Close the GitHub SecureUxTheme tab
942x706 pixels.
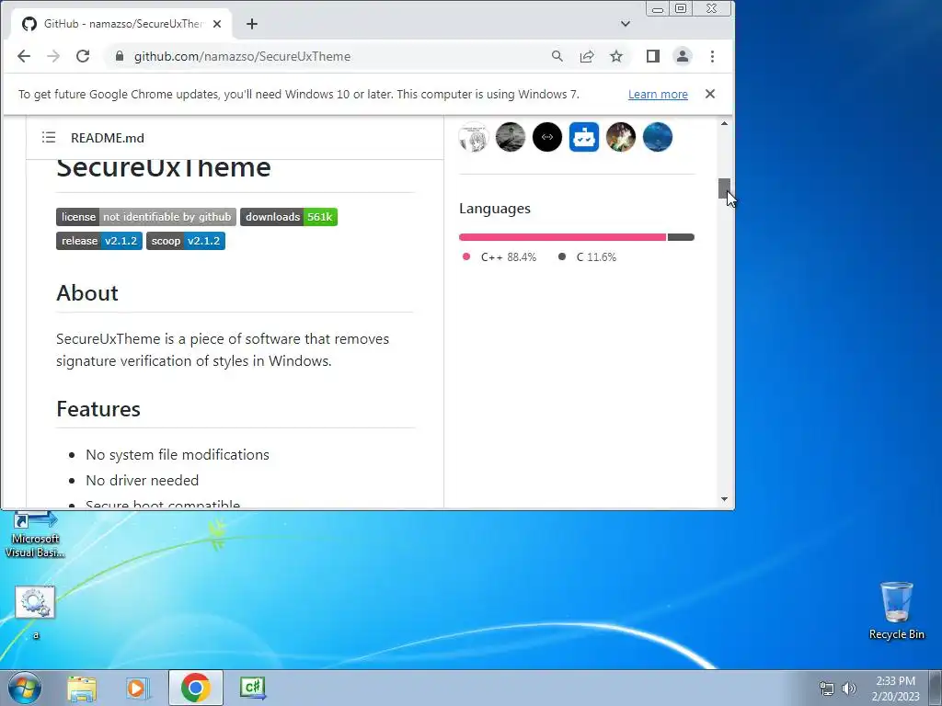(x=217, y=24)
